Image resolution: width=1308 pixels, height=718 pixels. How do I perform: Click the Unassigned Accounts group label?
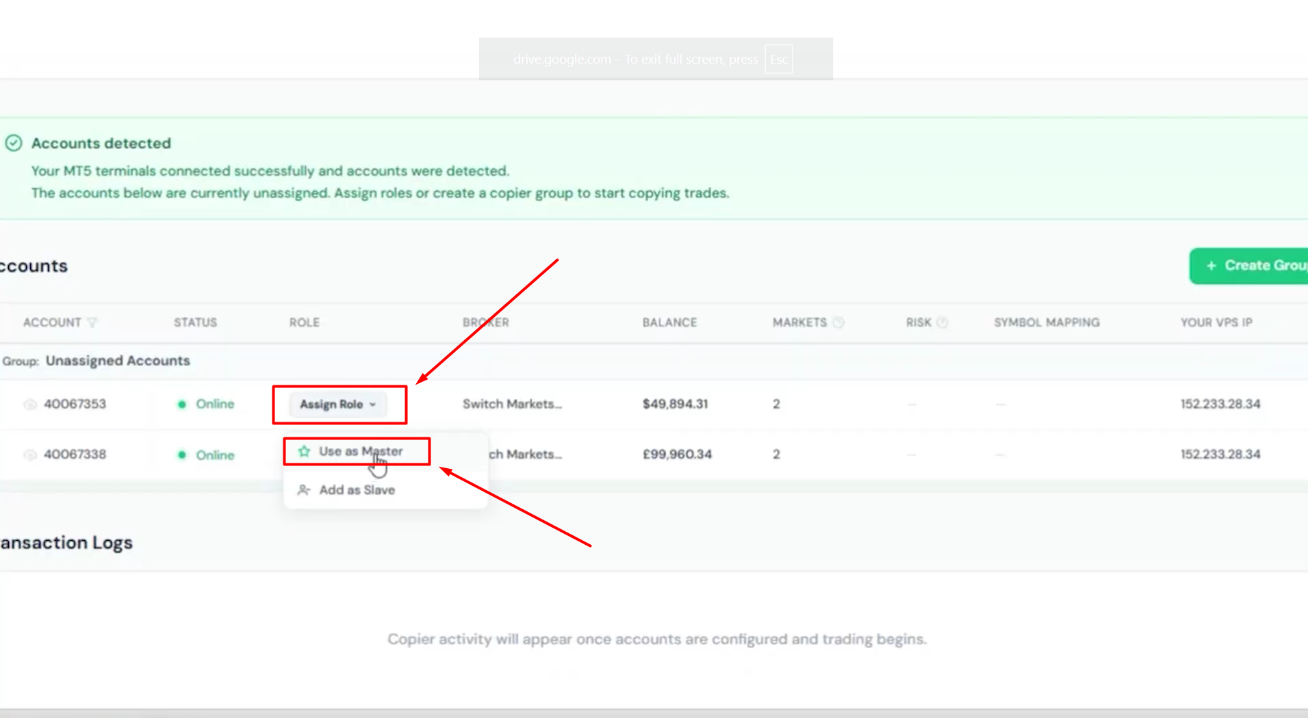click(x=118, y=361)
